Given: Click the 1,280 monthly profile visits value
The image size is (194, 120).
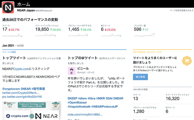Looking at the screenshot, I should [139, 111].
